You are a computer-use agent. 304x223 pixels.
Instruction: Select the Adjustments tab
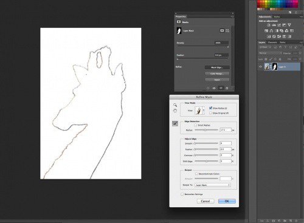265,17
